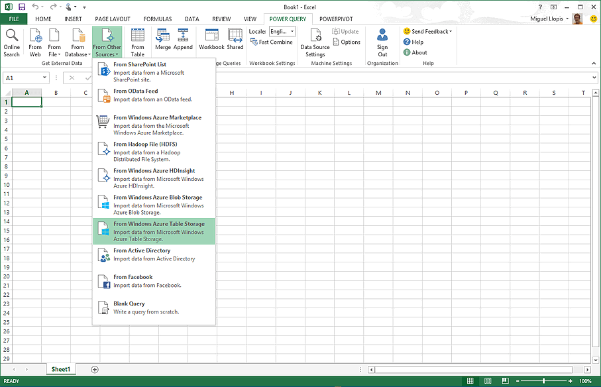Customize Quick Access Toolbar
Image resolution: width=601 pixels, height=387 pixels.
[x=84, y=7]
